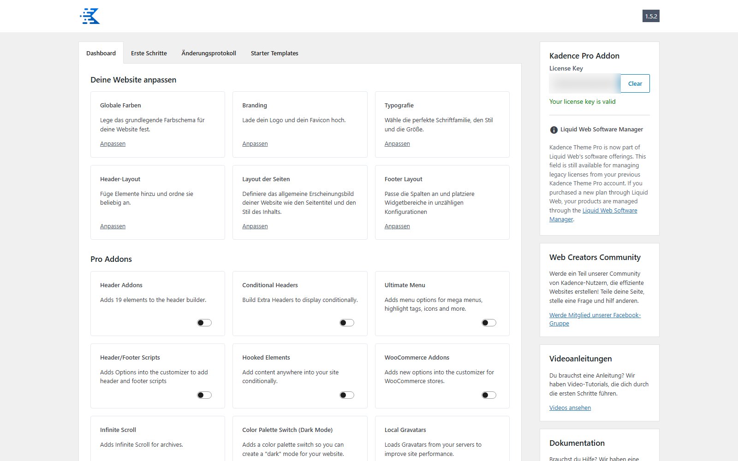The height and width of the screenshot is (461, 738).
Task: Click the info icon beside Liquid Web Software Manager
Action: pyautogui.click(x=553, y=130)
